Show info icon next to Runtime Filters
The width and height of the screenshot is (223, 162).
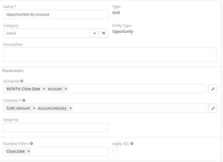pyautogui.click(x=31, y=143)
